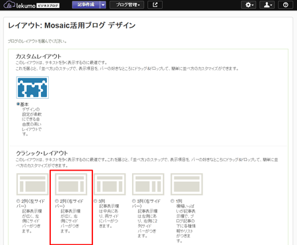Open the gear settings menu
The height and width of the screenshot is (245, 297).
coord(249,5)
